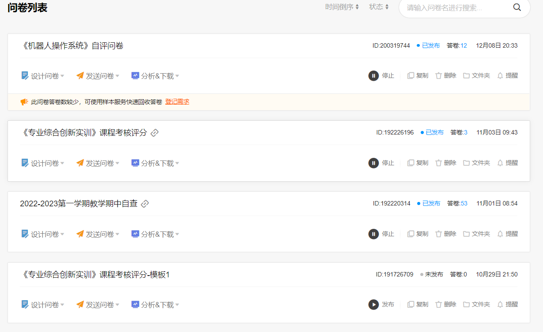Screen dimensions: 543x332
Task: Click link icon beside 2022-2023第一学期教学期中自查
Action: click(145, 204)
